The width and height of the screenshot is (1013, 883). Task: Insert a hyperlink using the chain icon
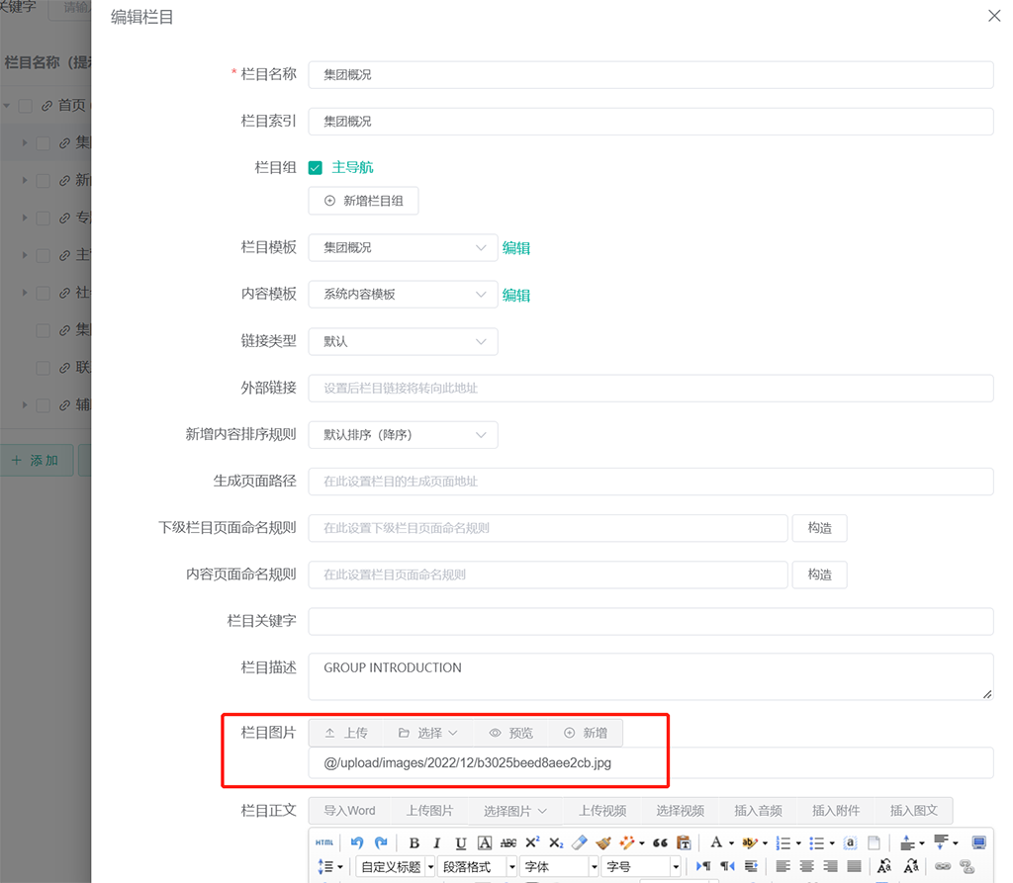943,866
